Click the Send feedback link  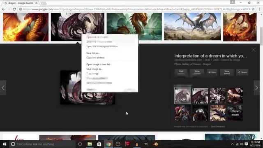click(x=218, y=127)
